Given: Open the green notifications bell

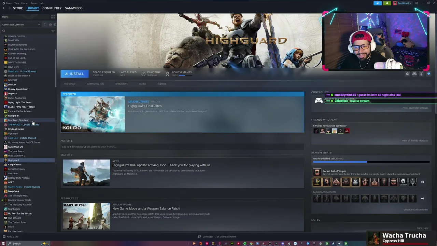Looking at the screenshot, I should [387, 3].
